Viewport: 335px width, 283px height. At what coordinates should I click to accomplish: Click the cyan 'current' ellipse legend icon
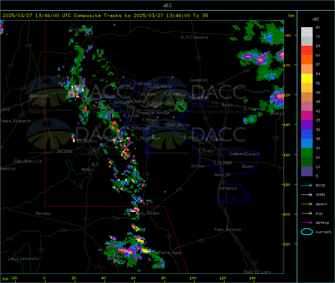(x=307, y=232)
